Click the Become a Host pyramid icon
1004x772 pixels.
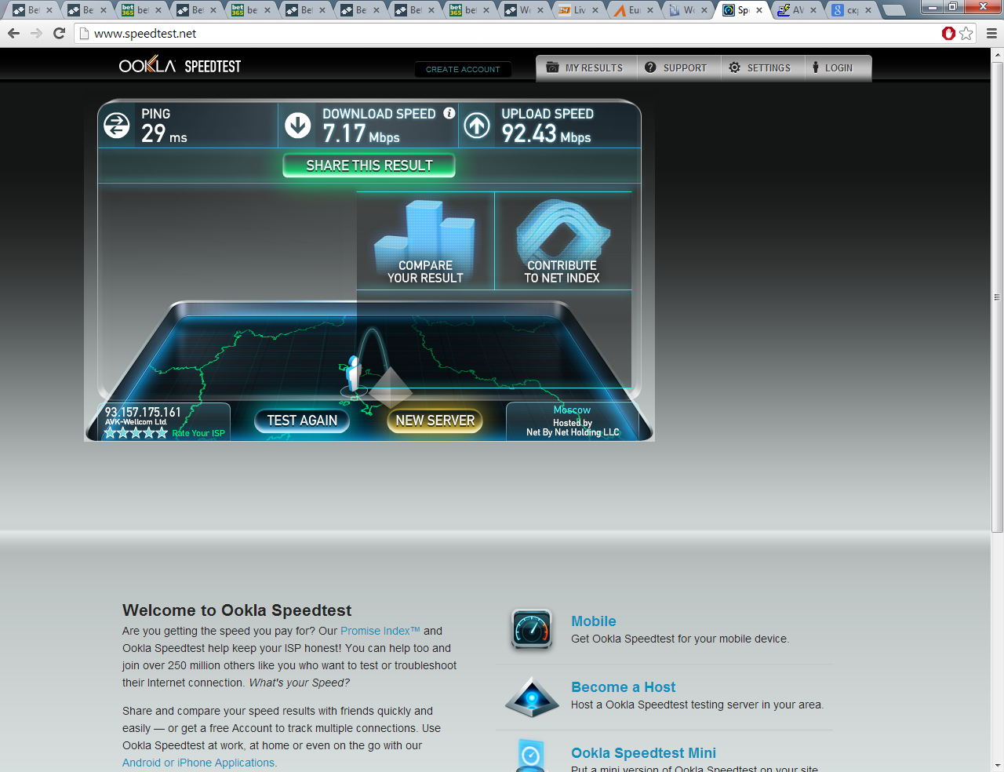tap(532, 697)
